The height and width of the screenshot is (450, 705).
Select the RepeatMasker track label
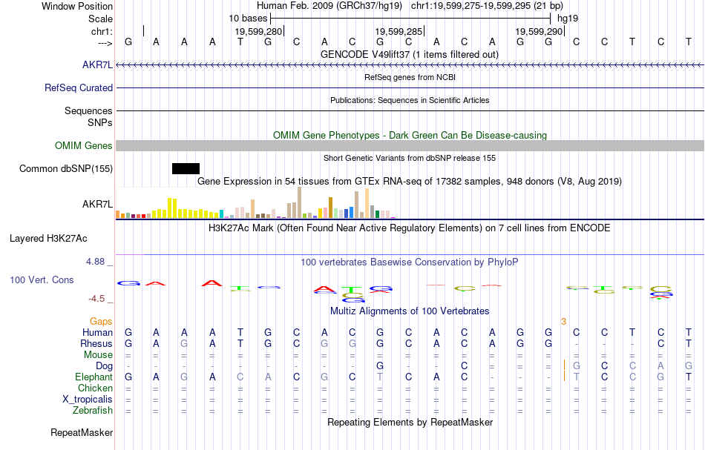[x=82, y=433]
